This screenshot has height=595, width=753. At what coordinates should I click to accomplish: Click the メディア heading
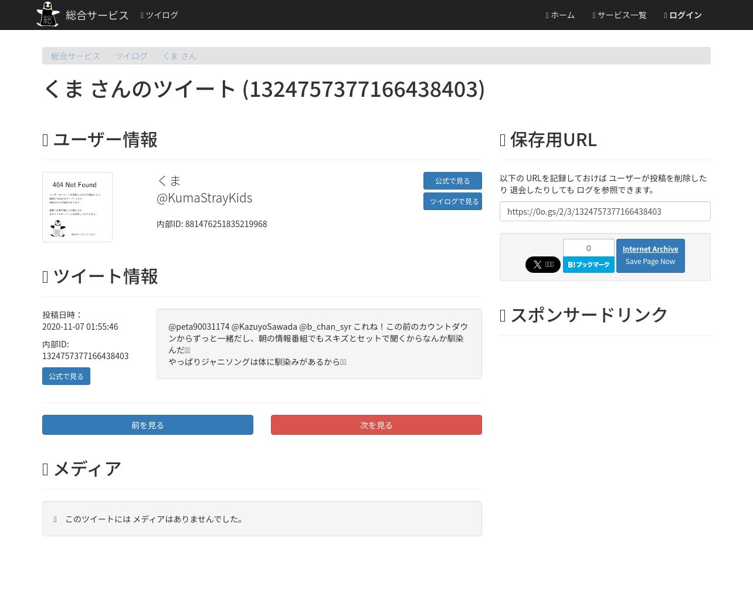click(82, 469)
